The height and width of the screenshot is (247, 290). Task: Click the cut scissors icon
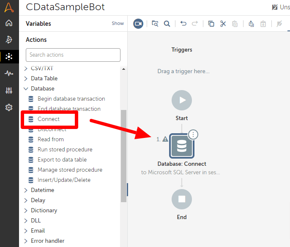pos(223,24)
